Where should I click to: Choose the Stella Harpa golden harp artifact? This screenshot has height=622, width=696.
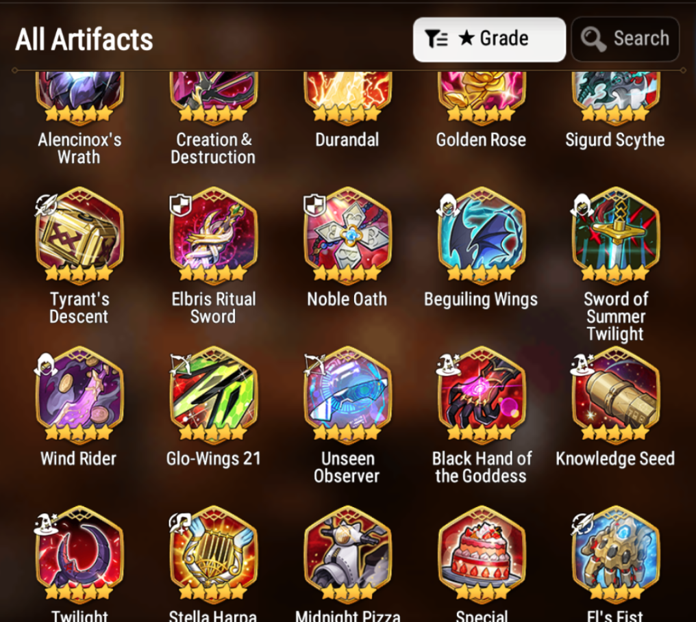pos(214,553)
